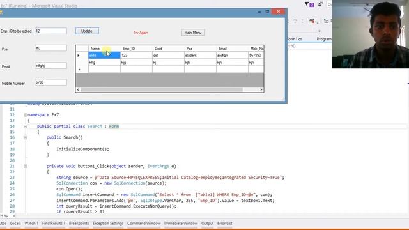Click the form's minimize window icon
Image resolution: width=409 pixels, height=230 pixels.
click(259, 11)
